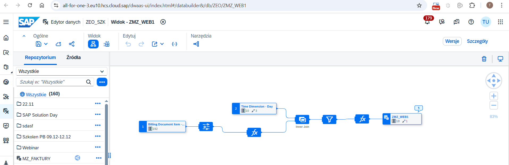The image size is (509, 165).
Task: Switch to table list view
Action: tap(107, 44)
